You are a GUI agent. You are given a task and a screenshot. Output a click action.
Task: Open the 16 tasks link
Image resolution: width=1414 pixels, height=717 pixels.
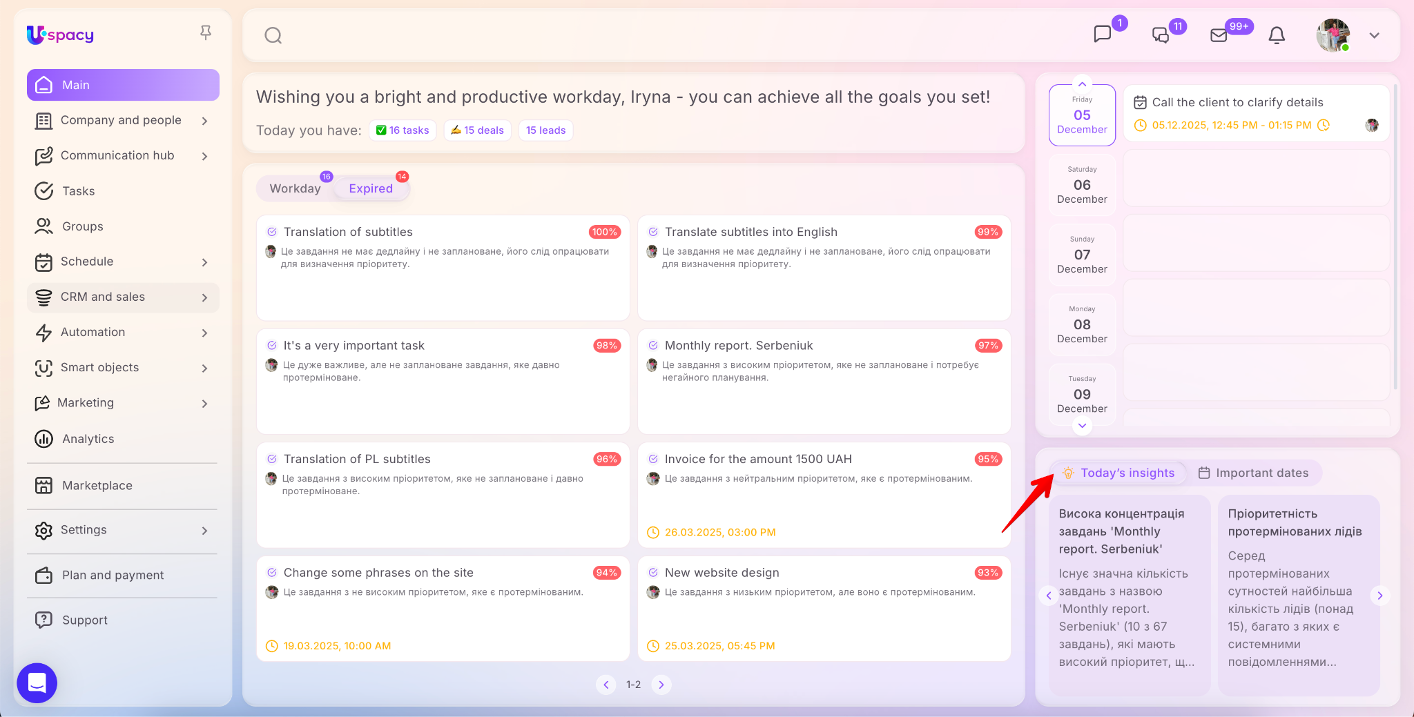(403, 130)
